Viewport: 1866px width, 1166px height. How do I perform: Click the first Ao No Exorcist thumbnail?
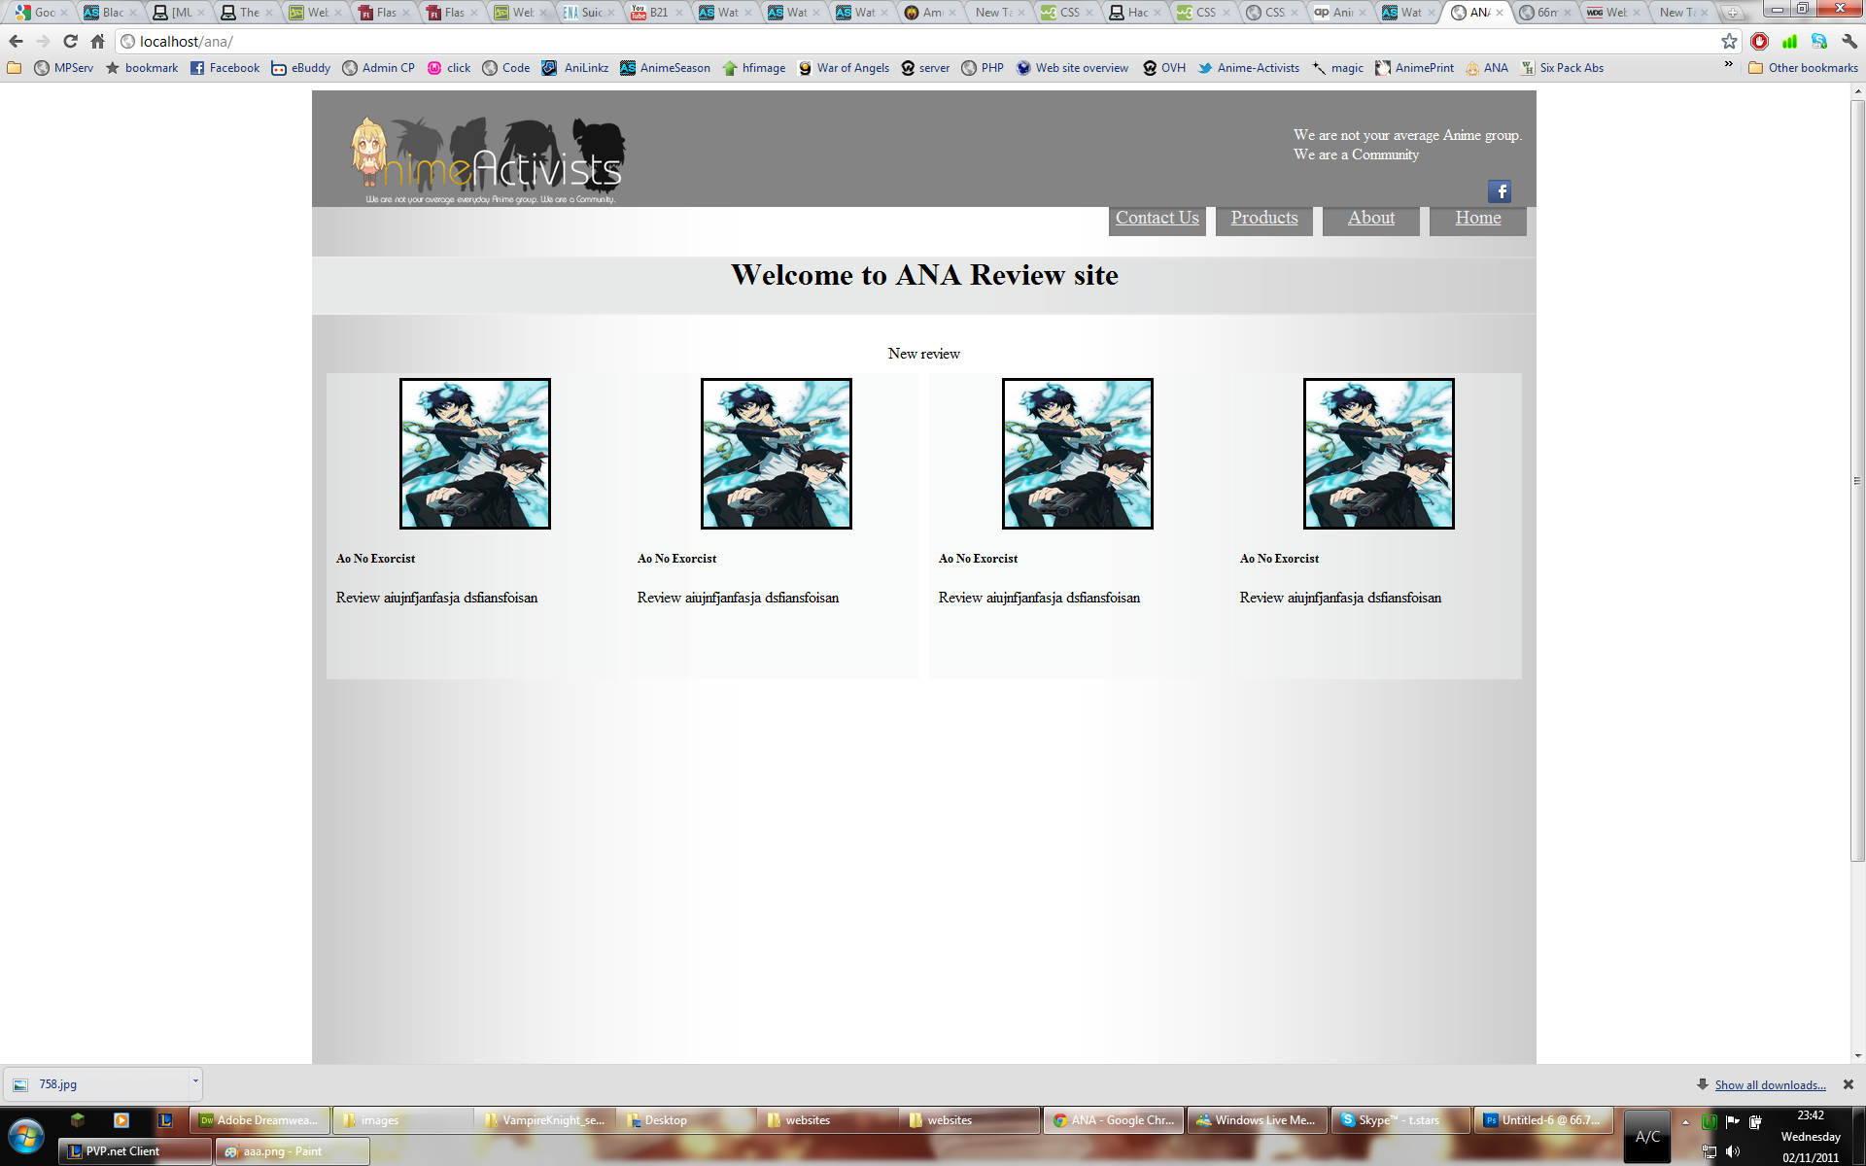coord(474,454)
